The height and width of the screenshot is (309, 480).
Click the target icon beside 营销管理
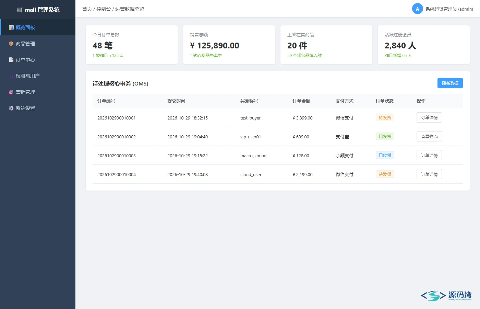click(x=11, y=92)
